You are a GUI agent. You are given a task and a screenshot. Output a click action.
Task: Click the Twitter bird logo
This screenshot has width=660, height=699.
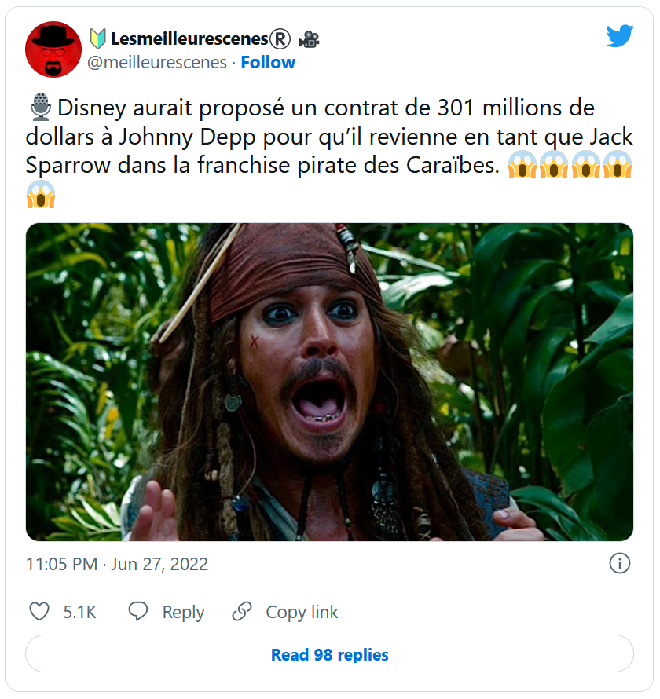[x=620, y=35]
